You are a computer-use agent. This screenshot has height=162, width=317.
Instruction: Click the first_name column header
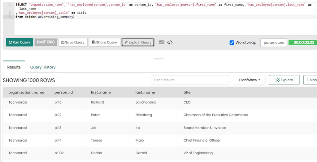[101, 93]
